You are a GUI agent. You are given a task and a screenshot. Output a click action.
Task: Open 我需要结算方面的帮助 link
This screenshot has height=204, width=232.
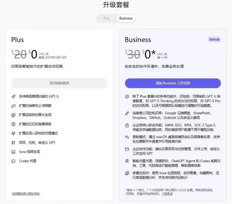(26, 194)
